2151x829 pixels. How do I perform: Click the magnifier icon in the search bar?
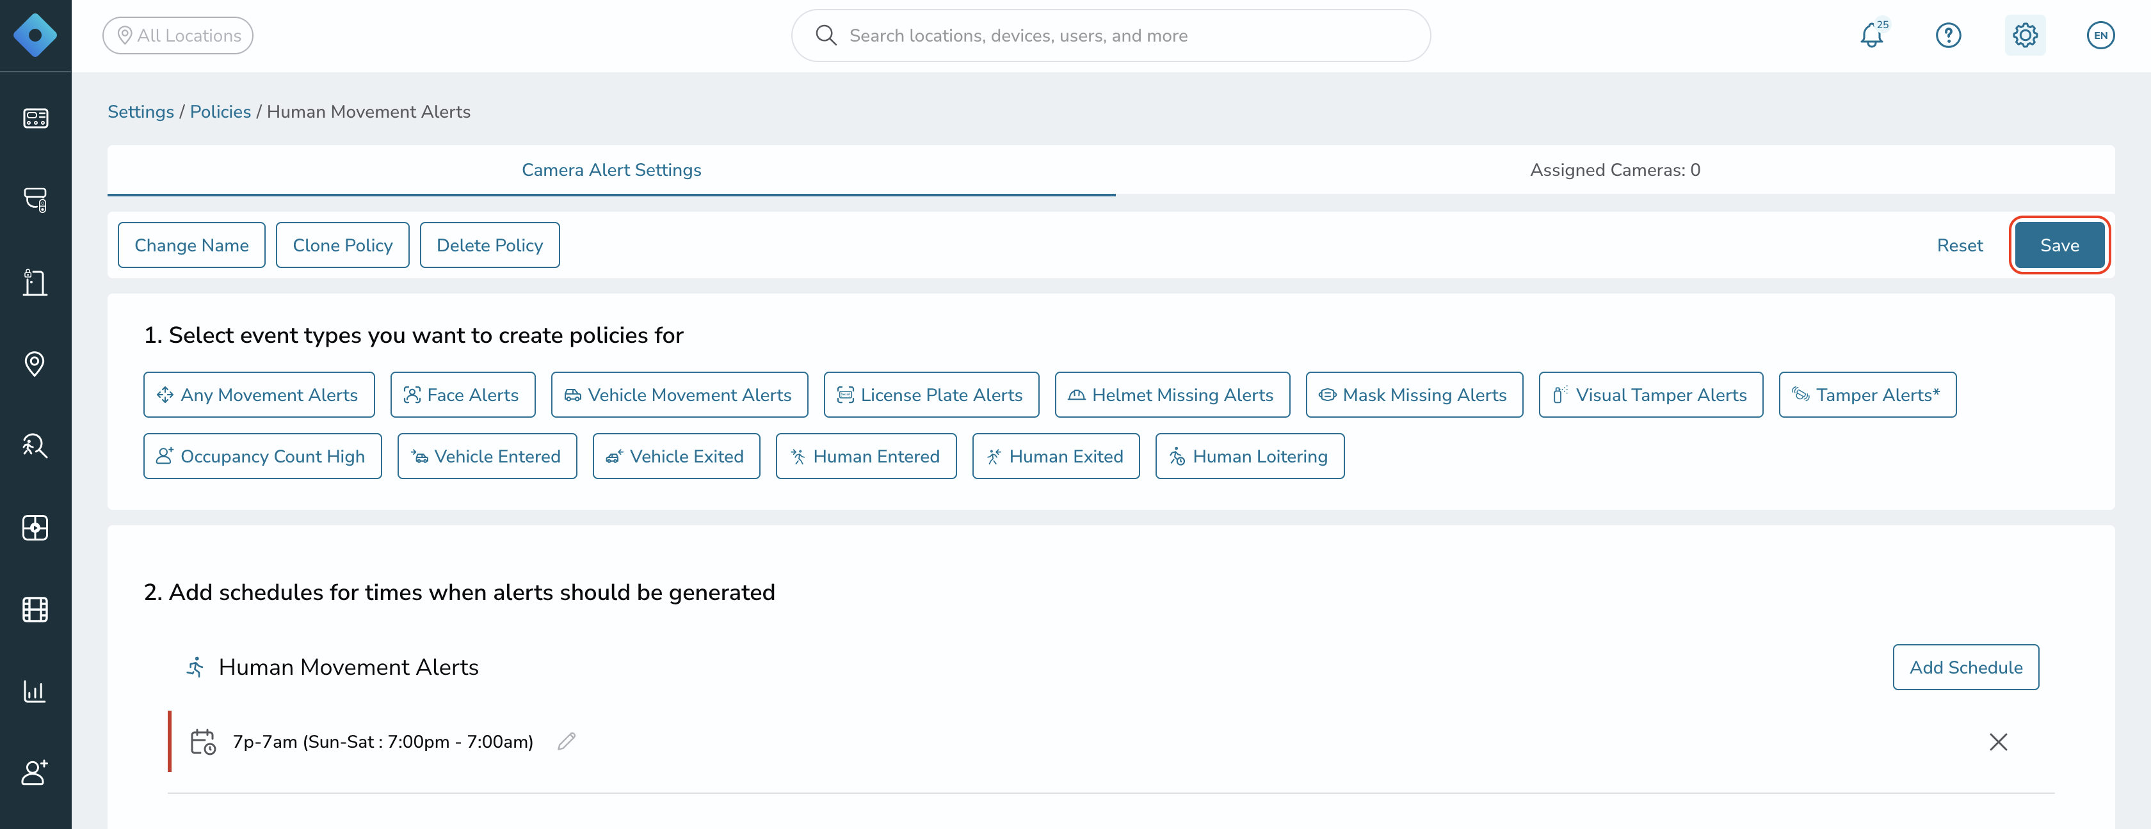click(x=826, y=35)
